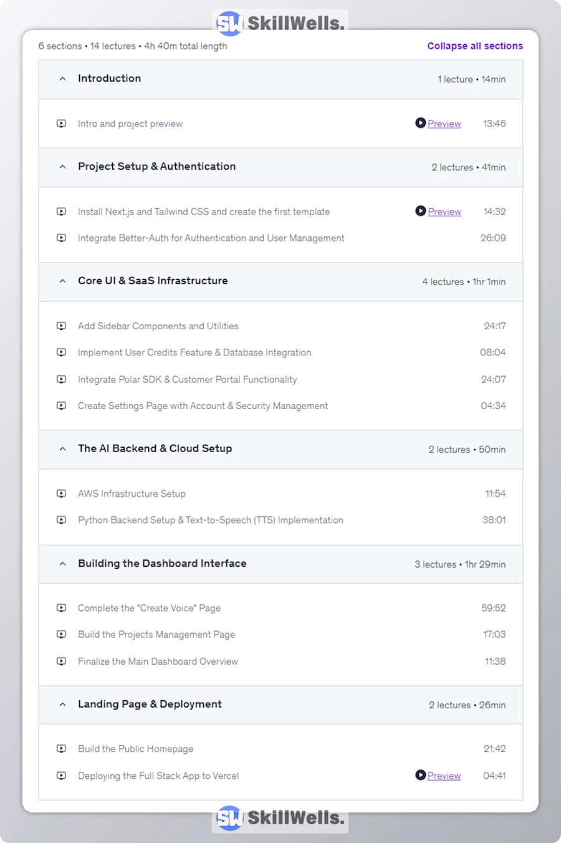Click the video icon beside "AWS Infrastructure Setup"
The width and height of the screenshot is (561, 843).
61,493
